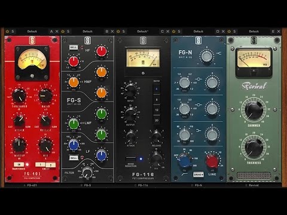Open the FG-116 Default preset menu
Screen dimensions: 287x215
click(x=143, y=32)
